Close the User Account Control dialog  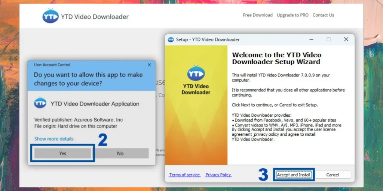click(149, 65)
